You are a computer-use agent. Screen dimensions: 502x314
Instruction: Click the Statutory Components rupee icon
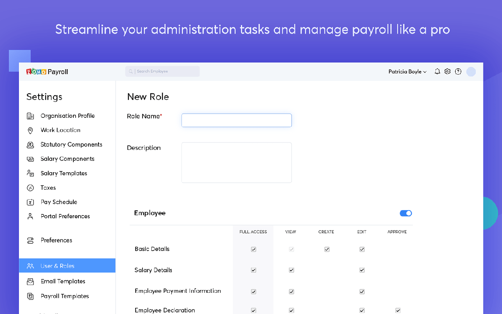(31, 144)
